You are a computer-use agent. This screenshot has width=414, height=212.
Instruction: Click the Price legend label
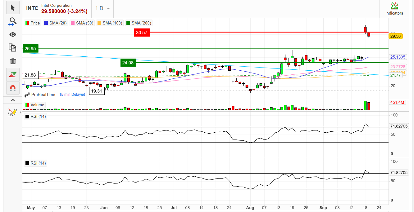click(35, 23)
